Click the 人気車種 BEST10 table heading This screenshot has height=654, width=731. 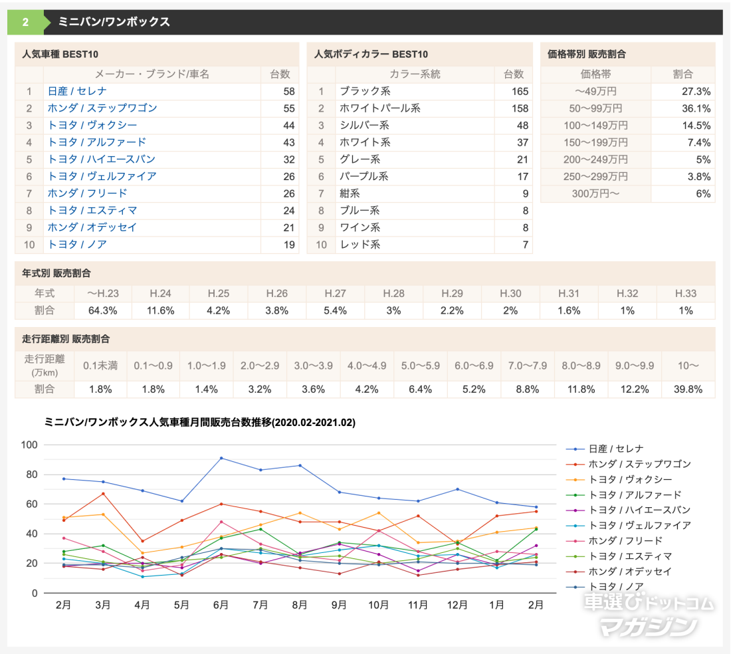tap(60, 54)
